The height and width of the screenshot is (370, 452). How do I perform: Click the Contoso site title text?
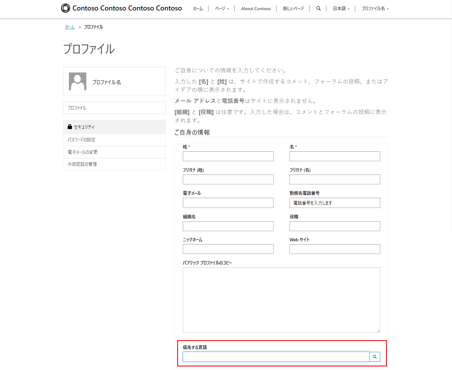127,8
